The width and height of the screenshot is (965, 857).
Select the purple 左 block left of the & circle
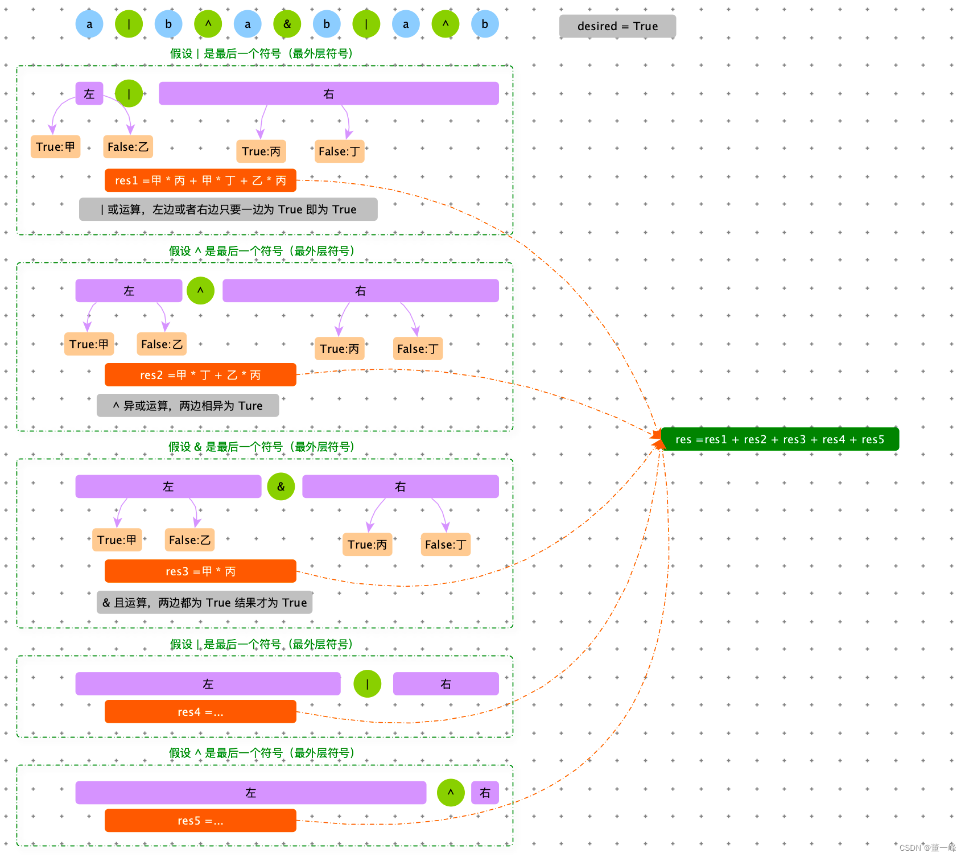(x=168, y=487)
